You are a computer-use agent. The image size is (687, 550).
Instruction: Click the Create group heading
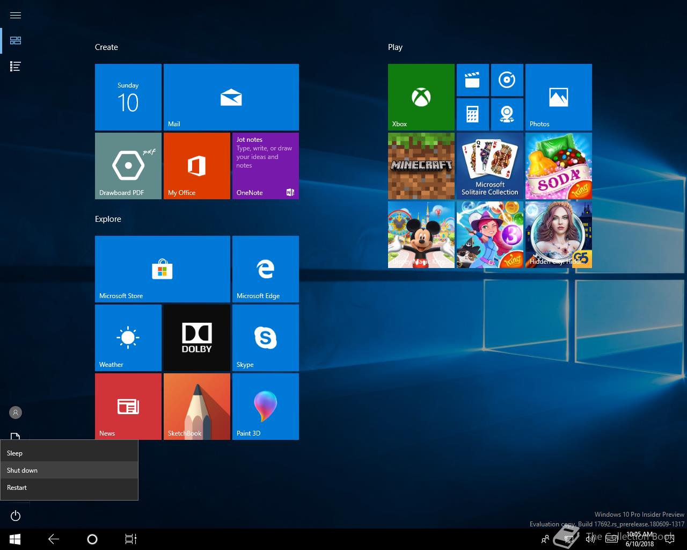[106, 47]
